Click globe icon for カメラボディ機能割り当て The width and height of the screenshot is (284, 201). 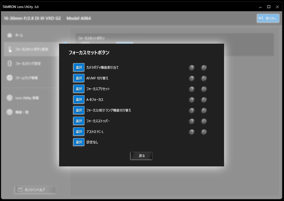tap(204, 68)
